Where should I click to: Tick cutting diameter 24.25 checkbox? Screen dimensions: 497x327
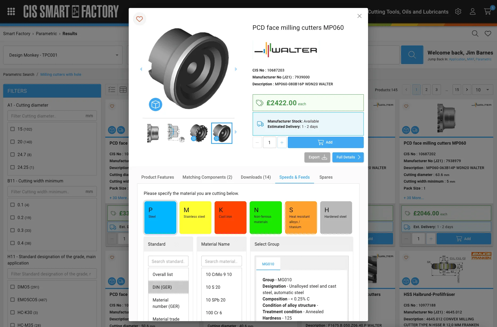[12, 167]
